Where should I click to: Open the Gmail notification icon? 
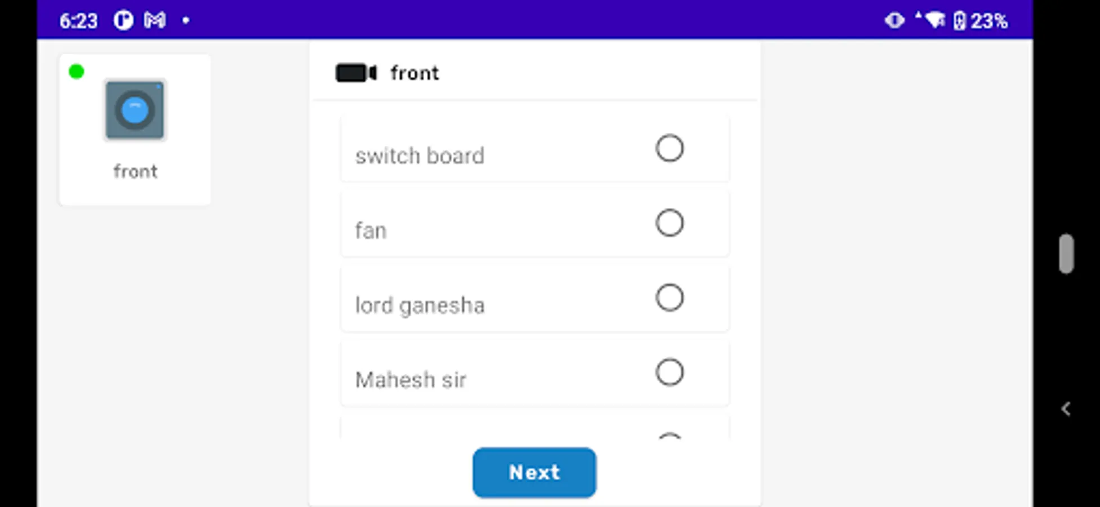155,20
